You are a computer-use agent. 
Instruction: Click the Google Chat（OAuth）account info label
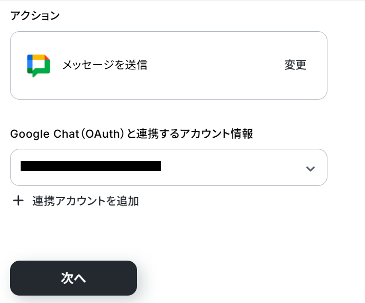pyautogui.click(x=132, y=134)
